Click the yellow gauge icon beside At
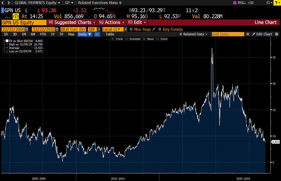Image resolution: width=281 pixels, height=181 pixels. point(16,17)
